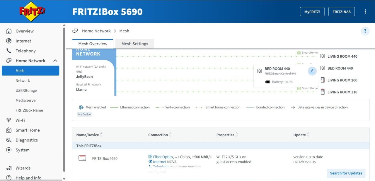Screen dimensions: 375x181
Task: Click the breadcrumb Home Network icon
Action: point(75,31)
